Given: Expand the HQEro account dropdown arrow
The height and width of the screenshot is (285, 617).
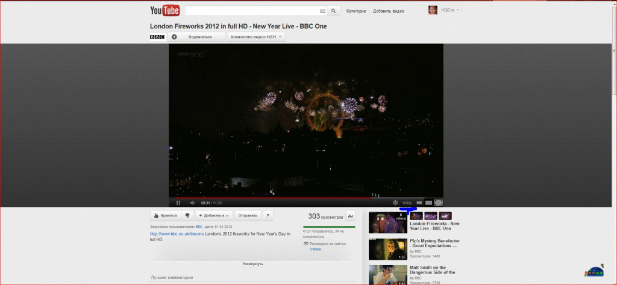Looking at the screenshot, I should [458, 10].
